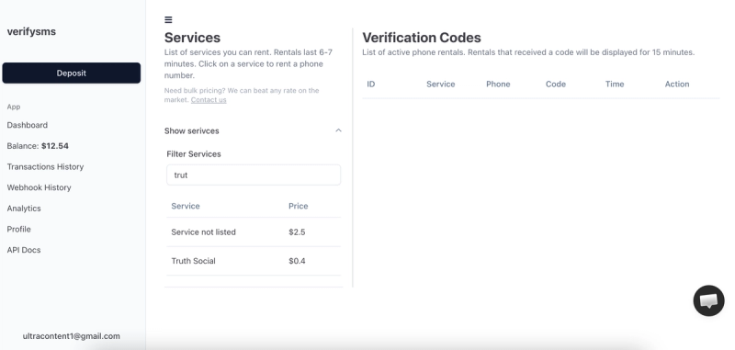The width and height of the screenshot is (735, 350).
Task: Click the Price column header
Action: [x=298, y=206]
